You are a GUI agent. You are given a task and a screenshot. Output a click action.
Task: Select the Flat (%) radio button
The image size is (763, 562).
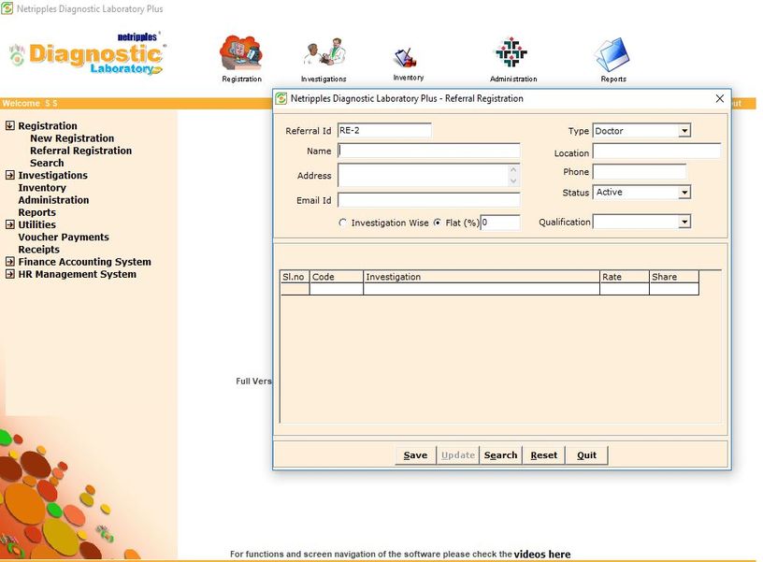coord(438,223)
